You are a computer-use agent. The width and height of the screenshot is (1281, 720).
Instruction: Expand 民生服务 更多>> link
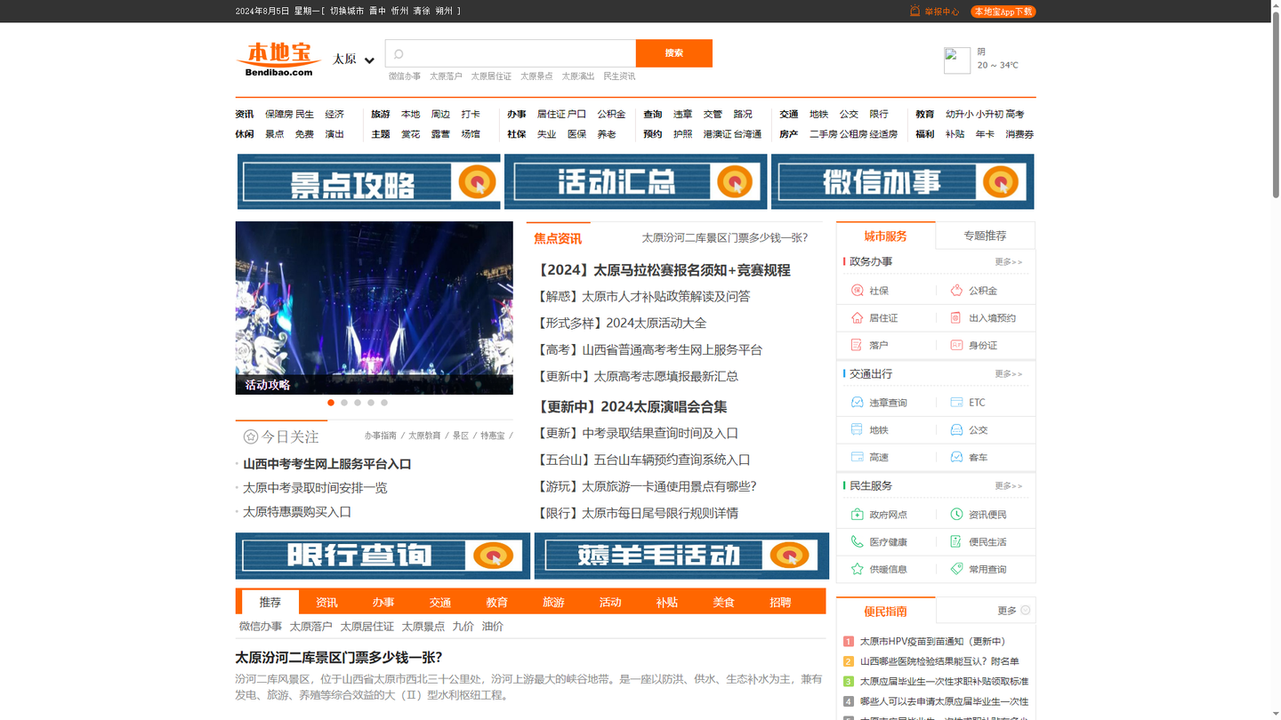pos(1008,486)
